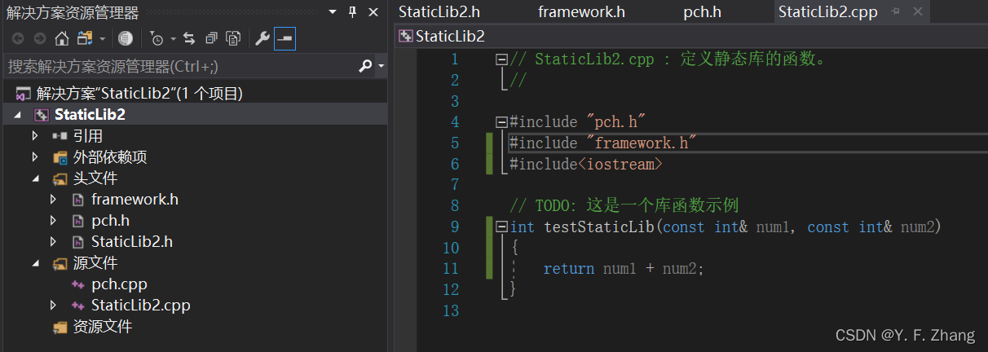Click the magnifier search icon
Image resolution: width=988 pixels, height=352 pixels.
click(x=366, y=66)
